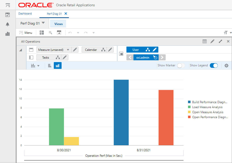Open the Measure (unsaved) dropdown
The height and width of the screenshot is (163, 232).
coord(68,50)
